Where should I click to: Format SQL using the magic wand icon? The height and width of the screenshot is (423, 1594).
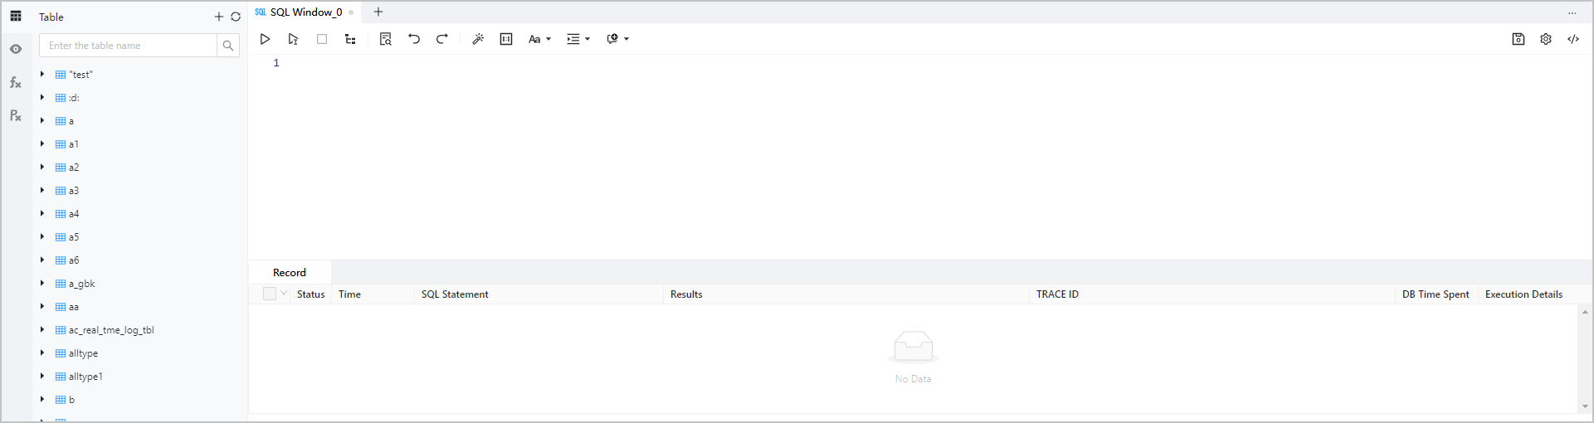click(478, 39)
